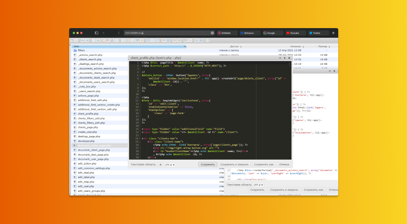Toggle the front editor's Текстовая область mode
The image size is (407, 224).
(143, 165)
